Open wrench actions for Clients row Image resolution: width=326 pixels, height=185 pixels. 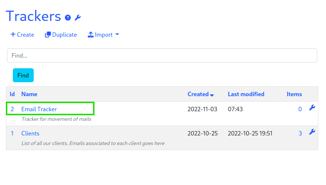coord(312,132)
